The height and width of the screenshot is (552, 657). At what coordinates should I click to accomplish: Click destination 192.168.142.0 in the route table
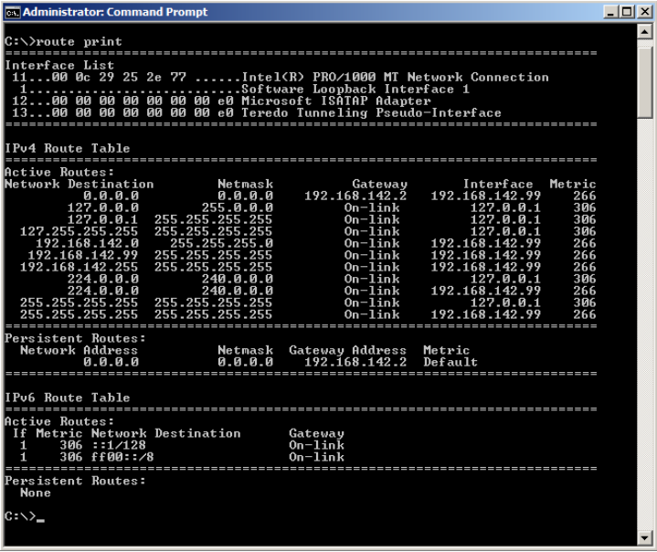[x=87, y=243]
